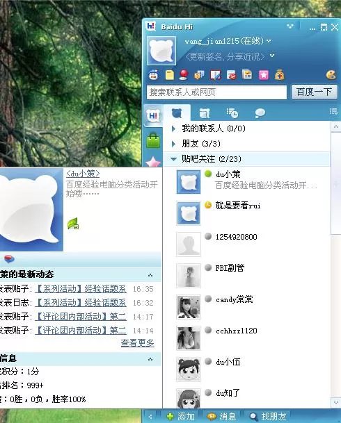Click the 查看更多 link

[138, 343]
